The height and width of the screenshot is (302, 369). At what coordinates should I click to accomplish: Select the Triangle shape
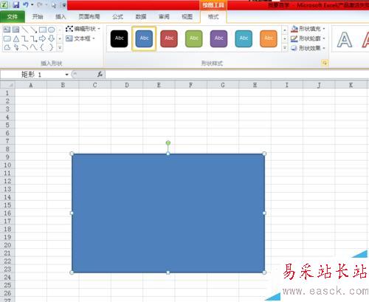pyautogui.click(x=16, y=38)
